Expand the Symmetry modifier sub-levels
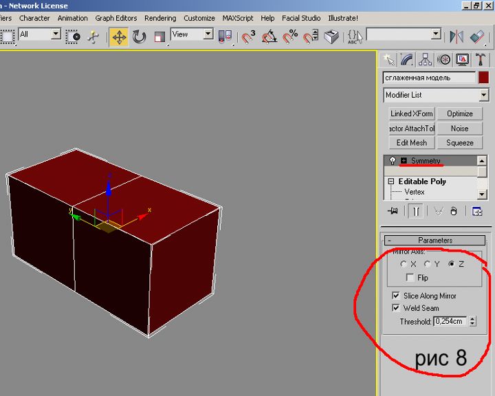495x396 pixels. [404, 160]
